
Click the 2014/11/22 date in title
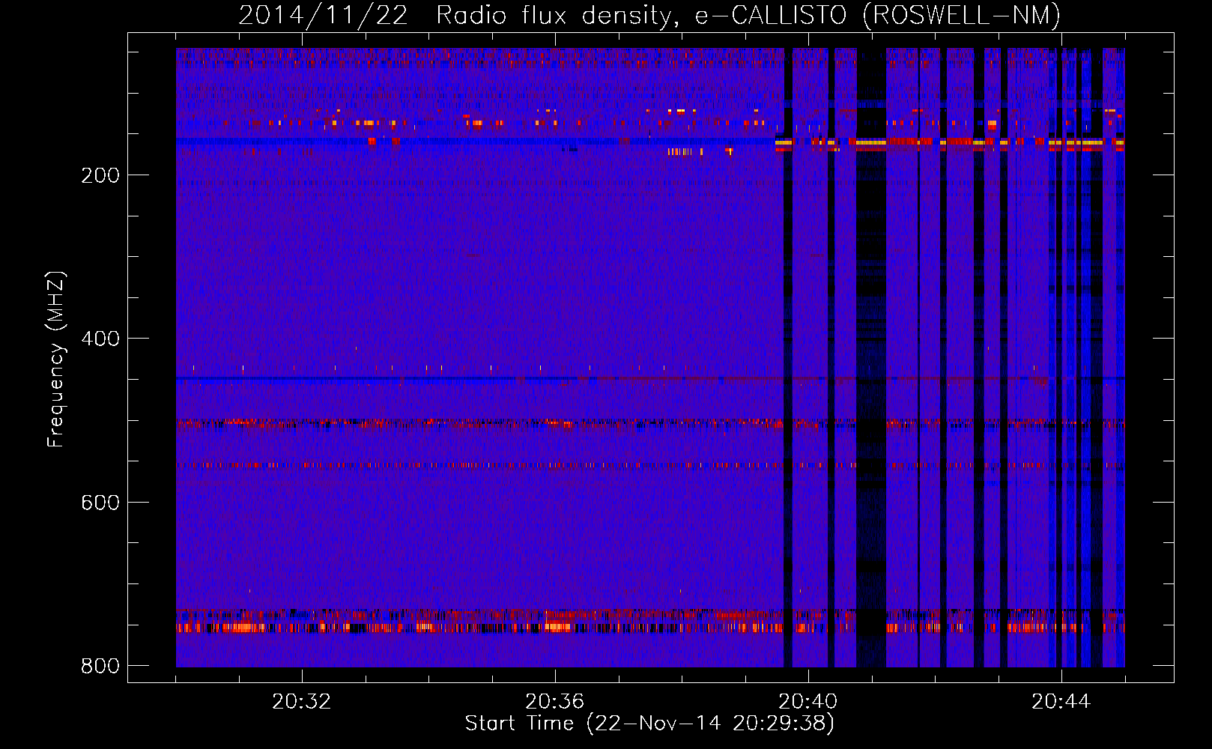324,15
